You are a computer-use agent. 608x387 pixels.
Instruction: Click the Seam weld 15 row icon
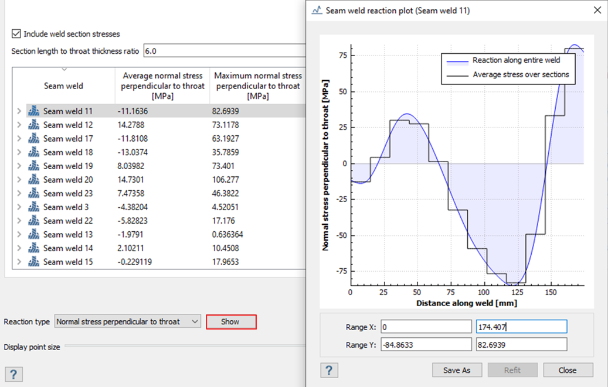[33, 262]
